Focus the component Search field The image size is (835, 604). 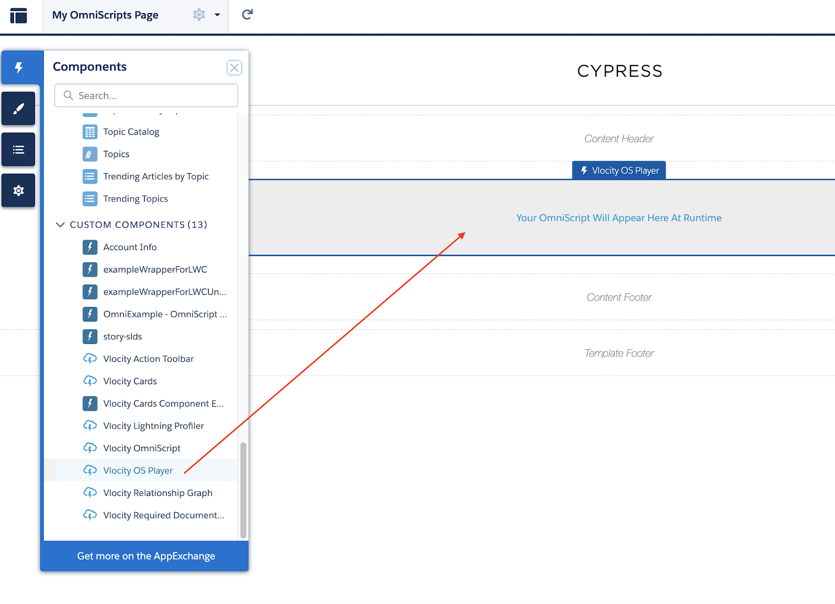[146, 96]
